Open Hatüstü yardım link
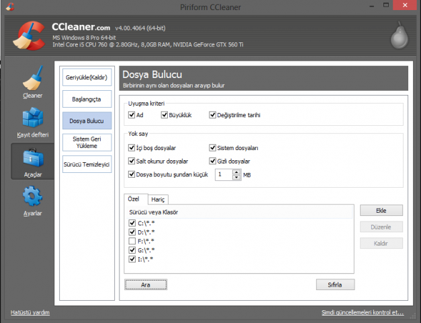The height and width of the screenshot is (323, 421). 30,312
